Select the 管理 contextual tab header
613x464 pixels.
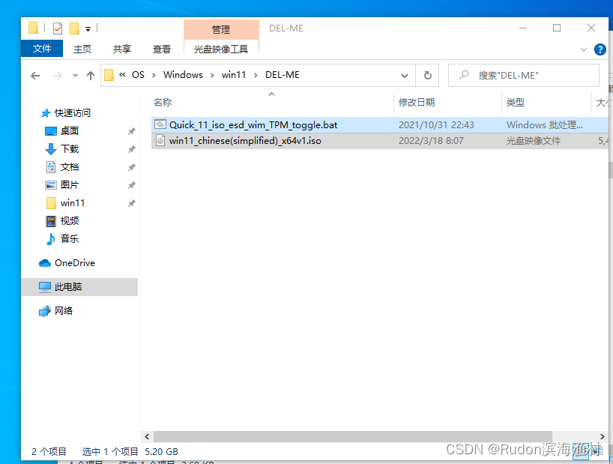(x=221, y=30)
